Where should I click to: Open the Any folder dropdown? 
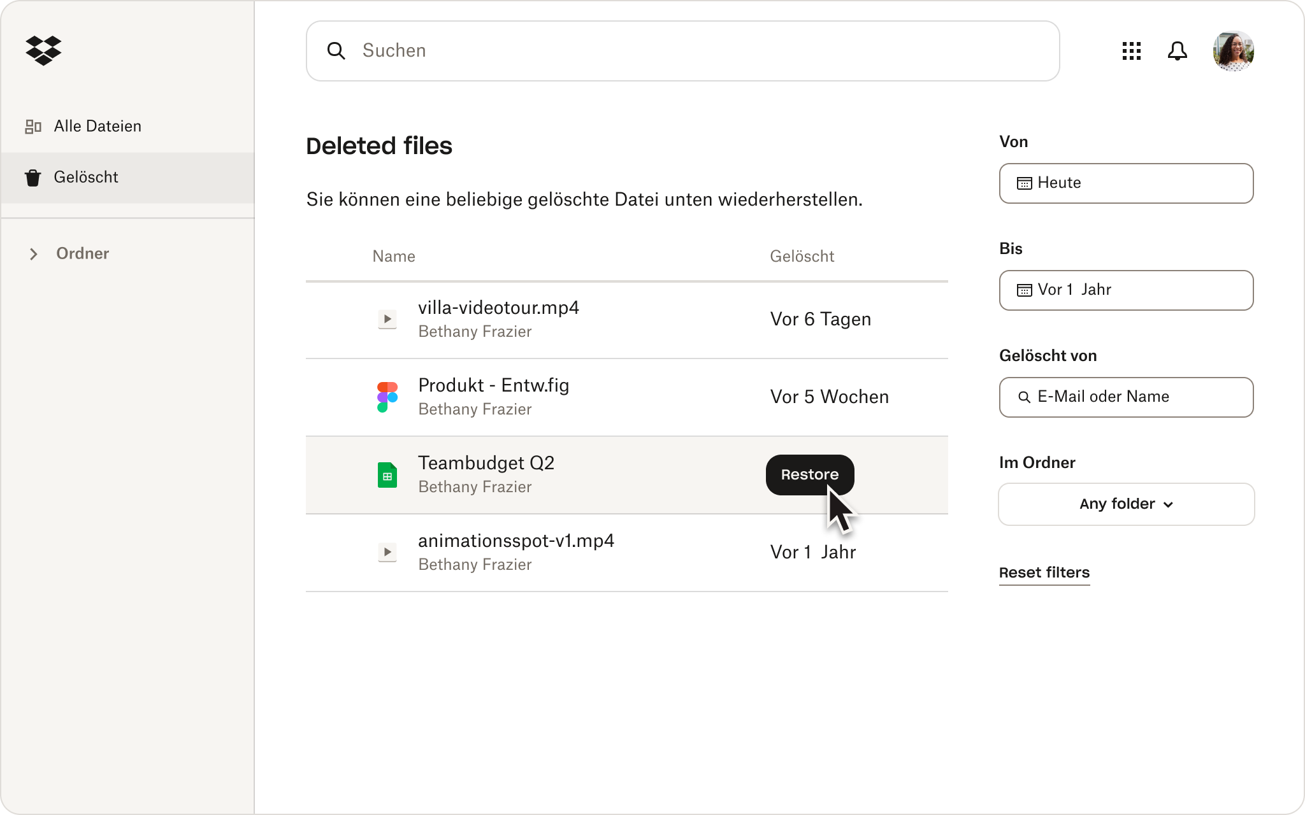pos(1126,504)
